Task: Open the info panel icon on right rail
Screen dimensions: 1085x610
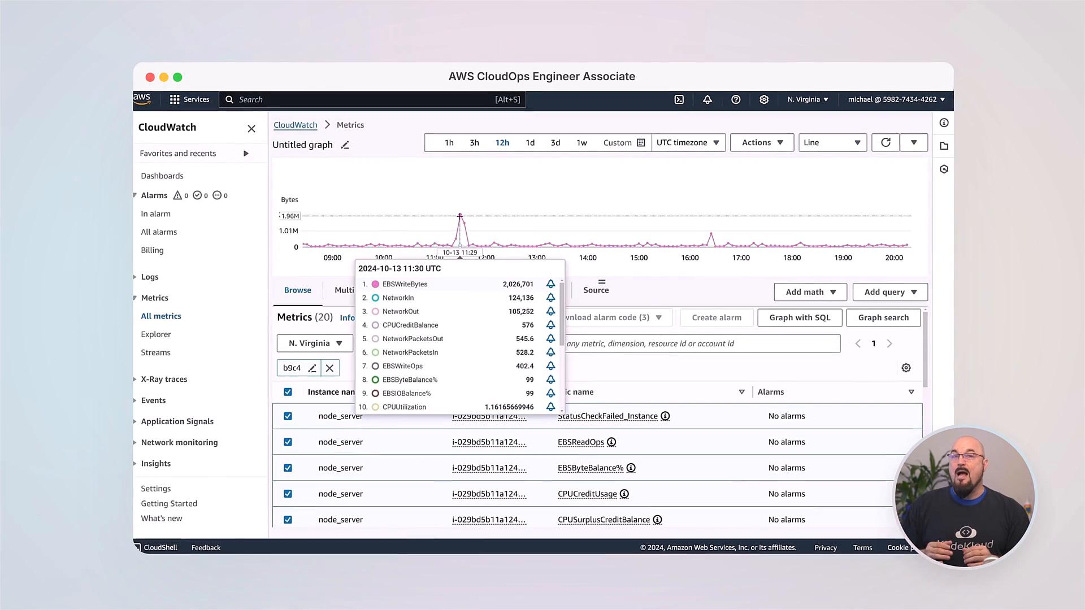Action: (944, 123)
